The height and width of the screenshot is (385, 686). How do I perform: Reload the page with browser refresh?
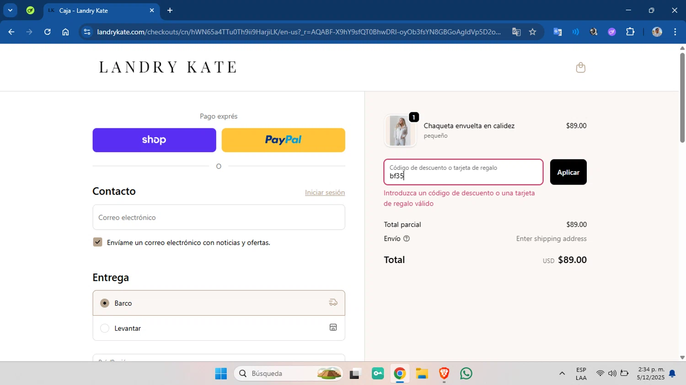click(47, 32)
